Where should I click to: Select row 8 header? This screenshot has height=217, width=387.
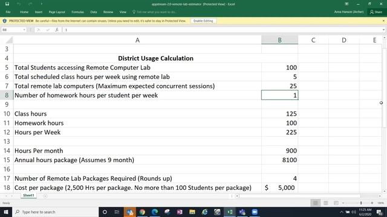7,95
